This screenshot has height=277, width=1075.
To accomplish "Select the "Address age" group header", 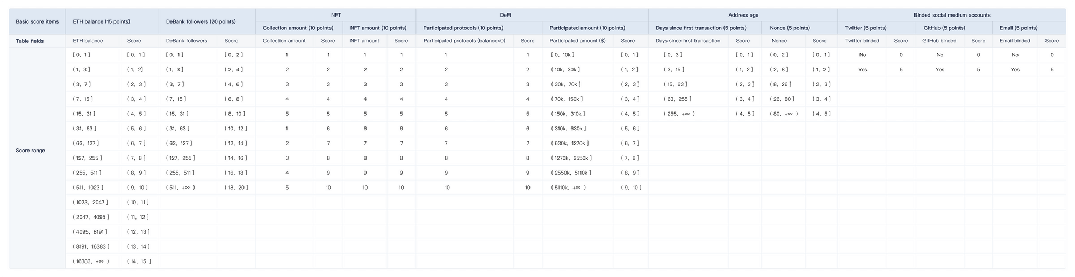I will pyautogui.click(x=743, y=15).
